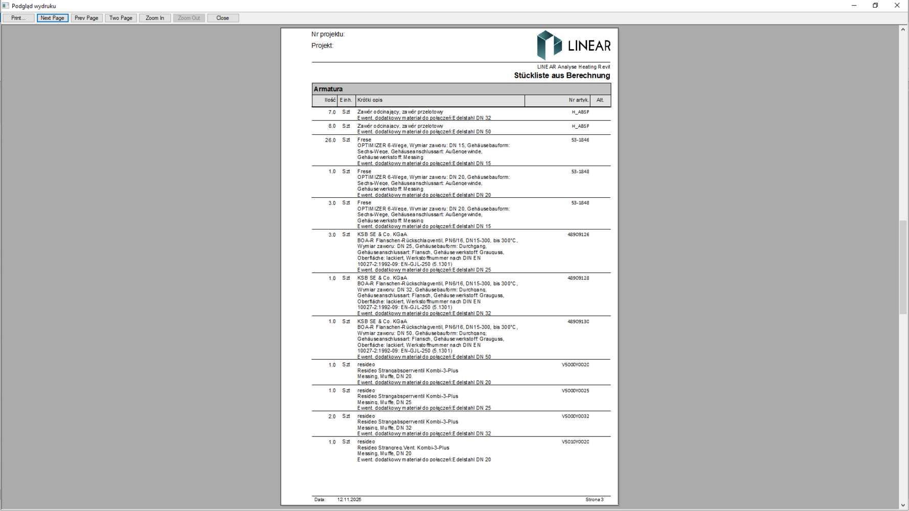Restore down the preview window
This screenshot has width=909, height=511.
pyautogui.click(x=875, y=6)
